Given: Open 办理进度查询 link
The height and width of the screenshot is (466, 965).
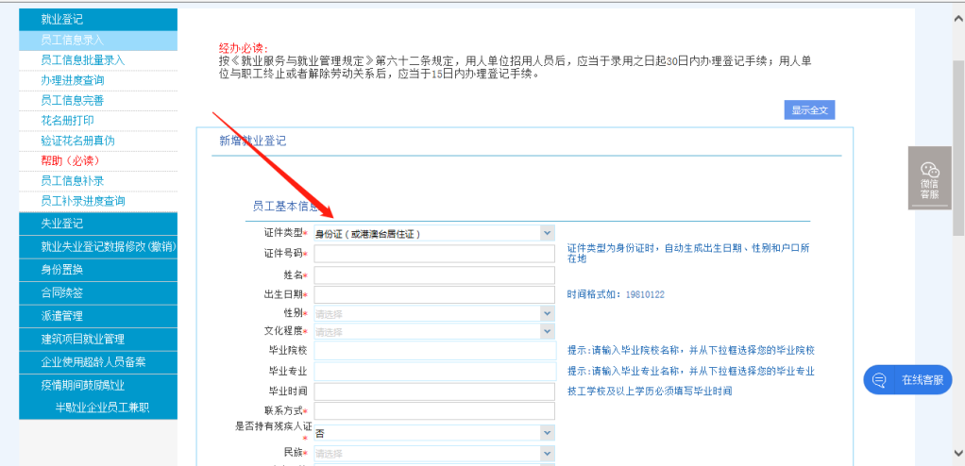Looking at the screenshot, I should [73, 80].
